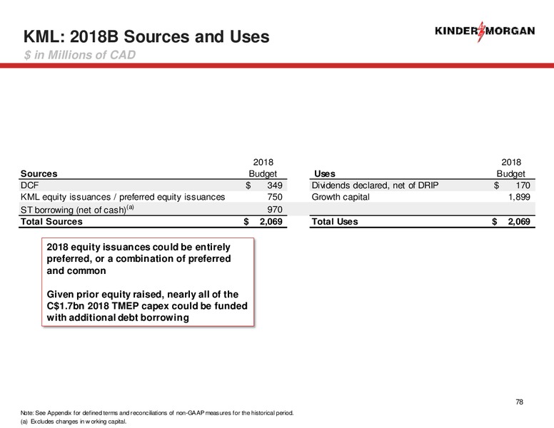
Task: Click the page number 78
Action: (x=520, y=402)
